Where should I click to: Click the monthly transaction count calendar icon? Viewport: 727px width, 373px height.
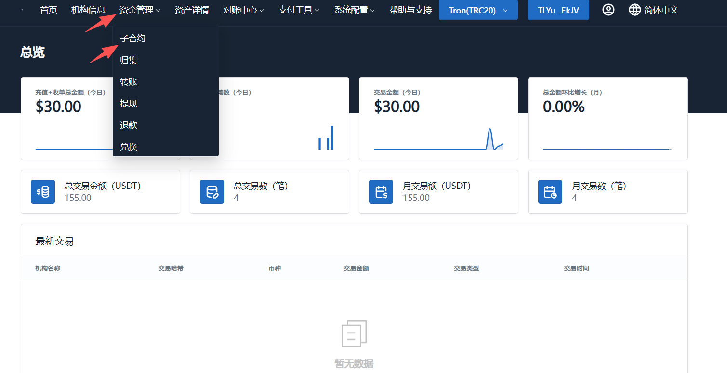click(550, 192)
